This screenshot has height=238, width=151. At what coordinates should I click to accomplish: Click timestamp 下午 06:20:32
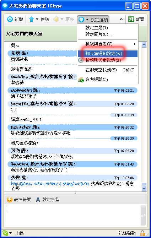(124, 128)
